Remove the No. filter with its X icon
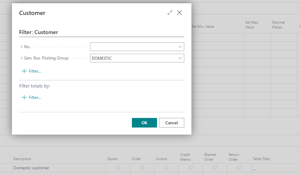The height and width of the screenshot is (175, 300). click(x=21, y=47)
